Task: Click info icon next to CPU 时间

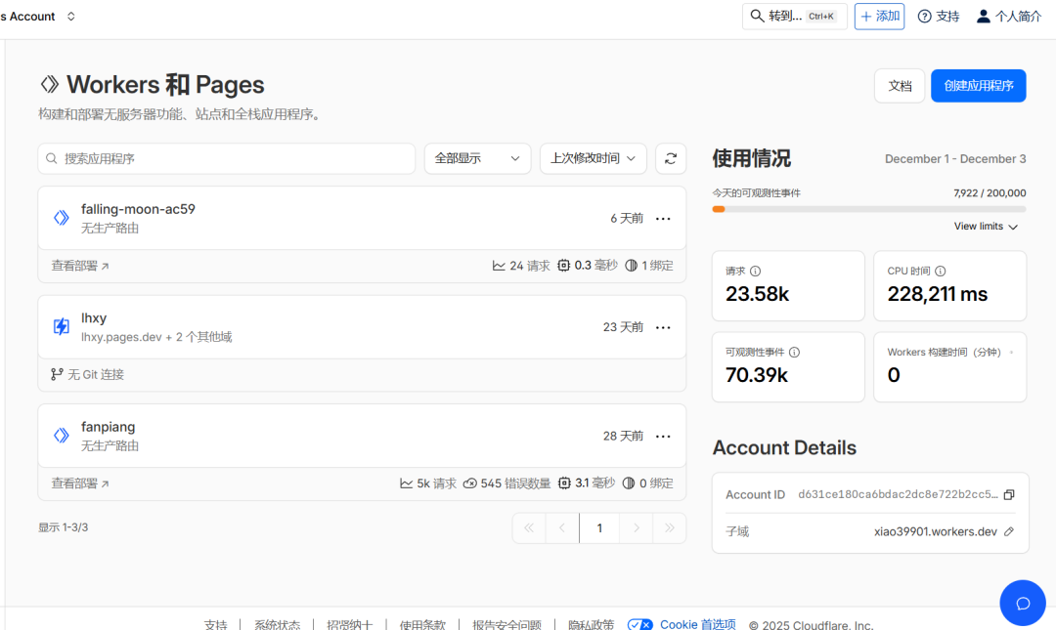Action: pos(941,272)
